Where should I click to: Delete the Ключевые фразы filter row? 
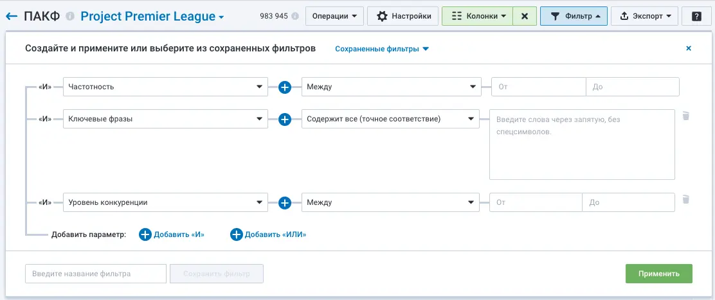(x=685, y=116)
